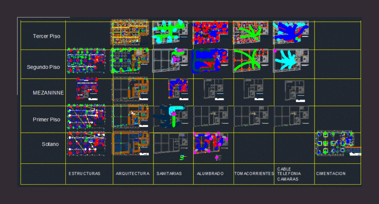Select the Mezaninne Tomacorrientes drawing
This screenshot has width=379, height=204.
pos(253,89)
